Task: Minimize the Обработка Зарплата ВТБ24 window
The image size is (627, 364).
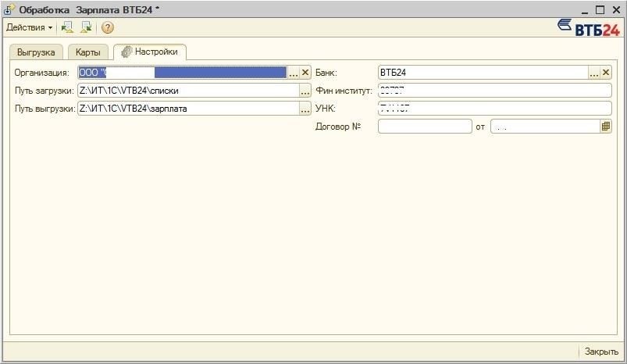Action: 584,10
